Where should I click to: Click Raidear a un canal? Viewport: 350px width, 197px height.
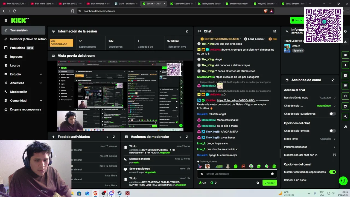tap(295, 180)
